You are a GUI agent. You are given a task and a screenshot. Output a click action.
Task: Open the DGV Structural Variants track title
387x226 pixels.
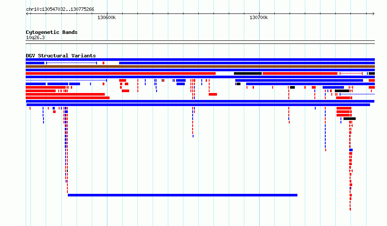(x=61, y=56)
